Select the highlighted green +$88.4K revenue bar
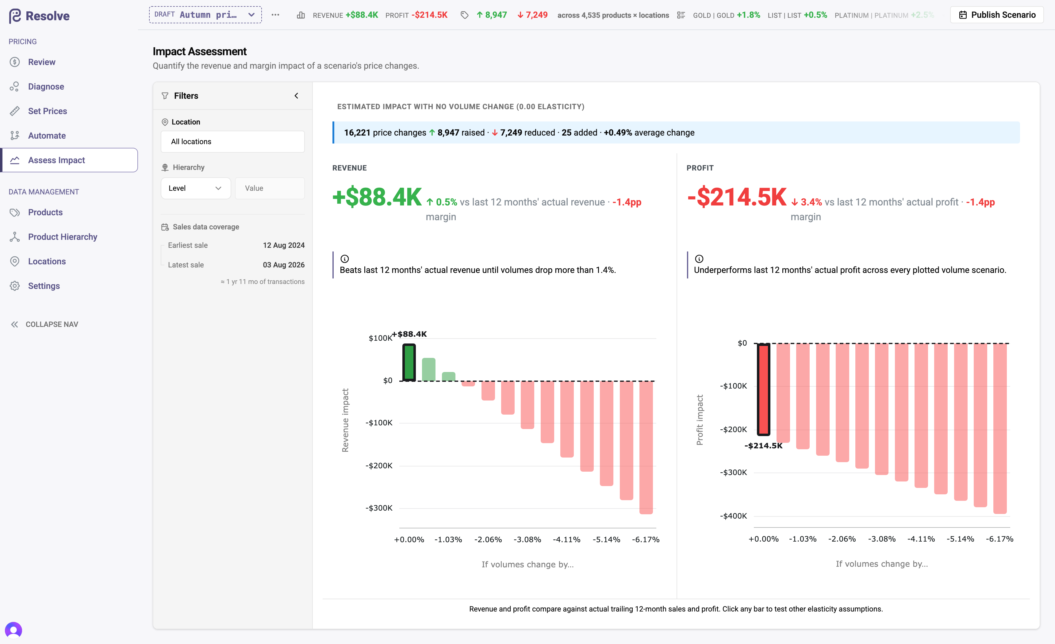Screen dimensions: 1055x644 point(409,362)
